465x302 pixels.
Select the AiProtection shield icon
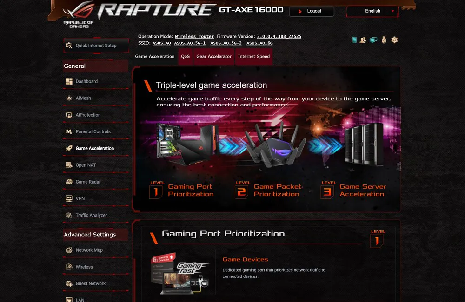69,115
